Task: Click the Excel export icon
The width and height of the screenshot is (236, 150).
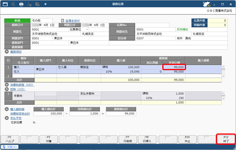Action: [37, 4]
